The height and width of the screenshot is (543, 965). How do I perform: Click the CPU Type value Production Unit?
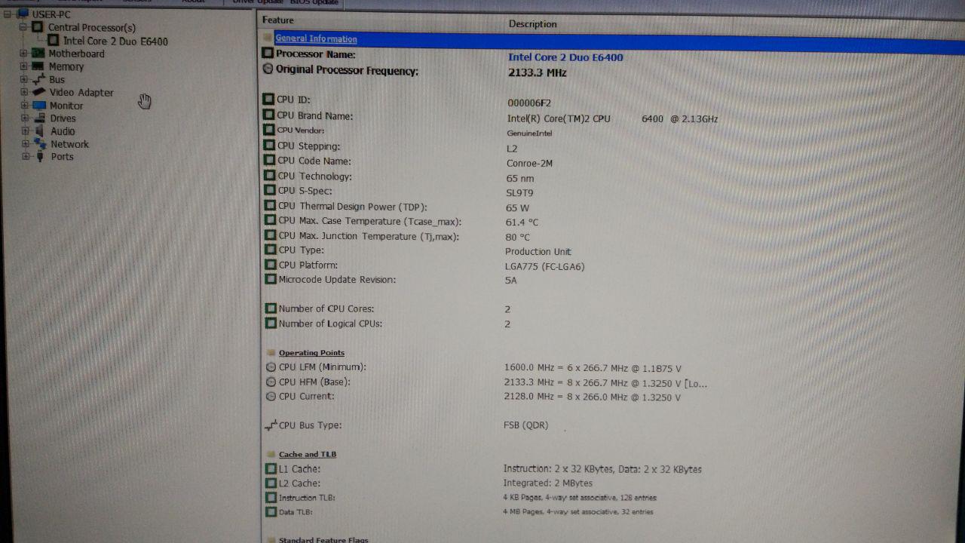[x=538, y=252]
